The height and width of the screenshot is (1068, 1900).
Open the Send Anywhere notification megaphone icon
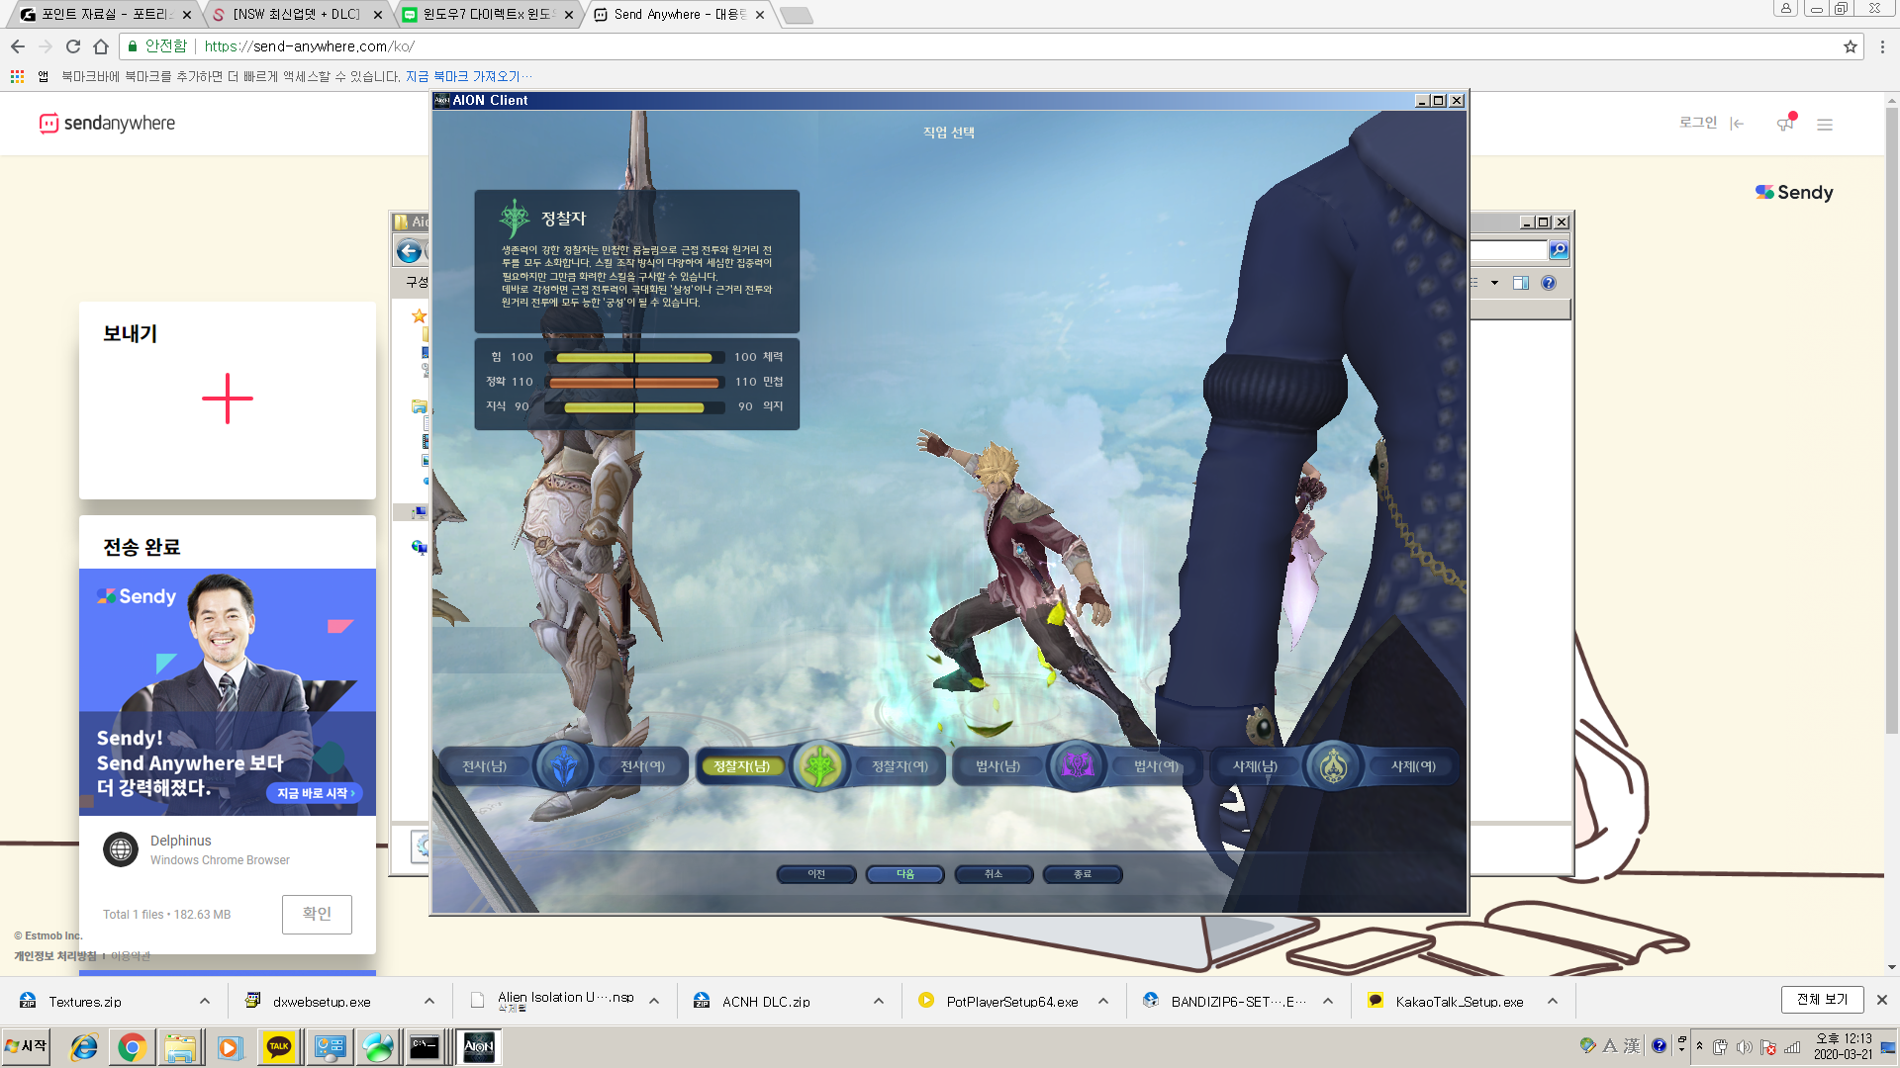(1785, 124)
